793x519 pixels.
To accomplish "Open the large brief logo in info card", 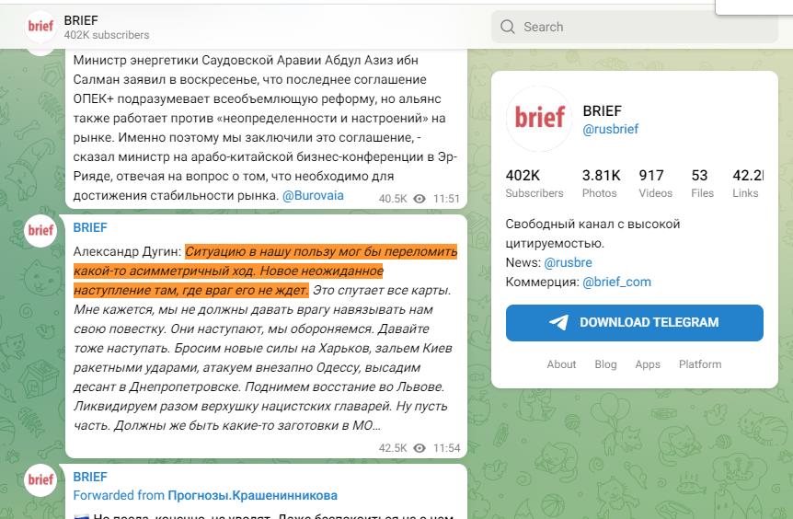I will pos(539,118).
